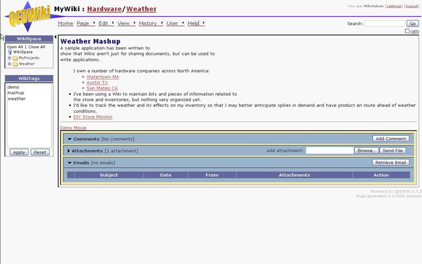The height and width of the screenshot is (264, 422).
Task: Open the Austin TX link
Action: click(x=97, y=83)
